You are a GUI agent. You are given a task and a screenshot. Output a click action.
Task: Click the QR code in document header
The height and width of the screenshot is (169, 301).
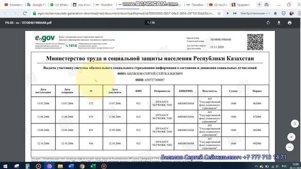tap(255, 42)
